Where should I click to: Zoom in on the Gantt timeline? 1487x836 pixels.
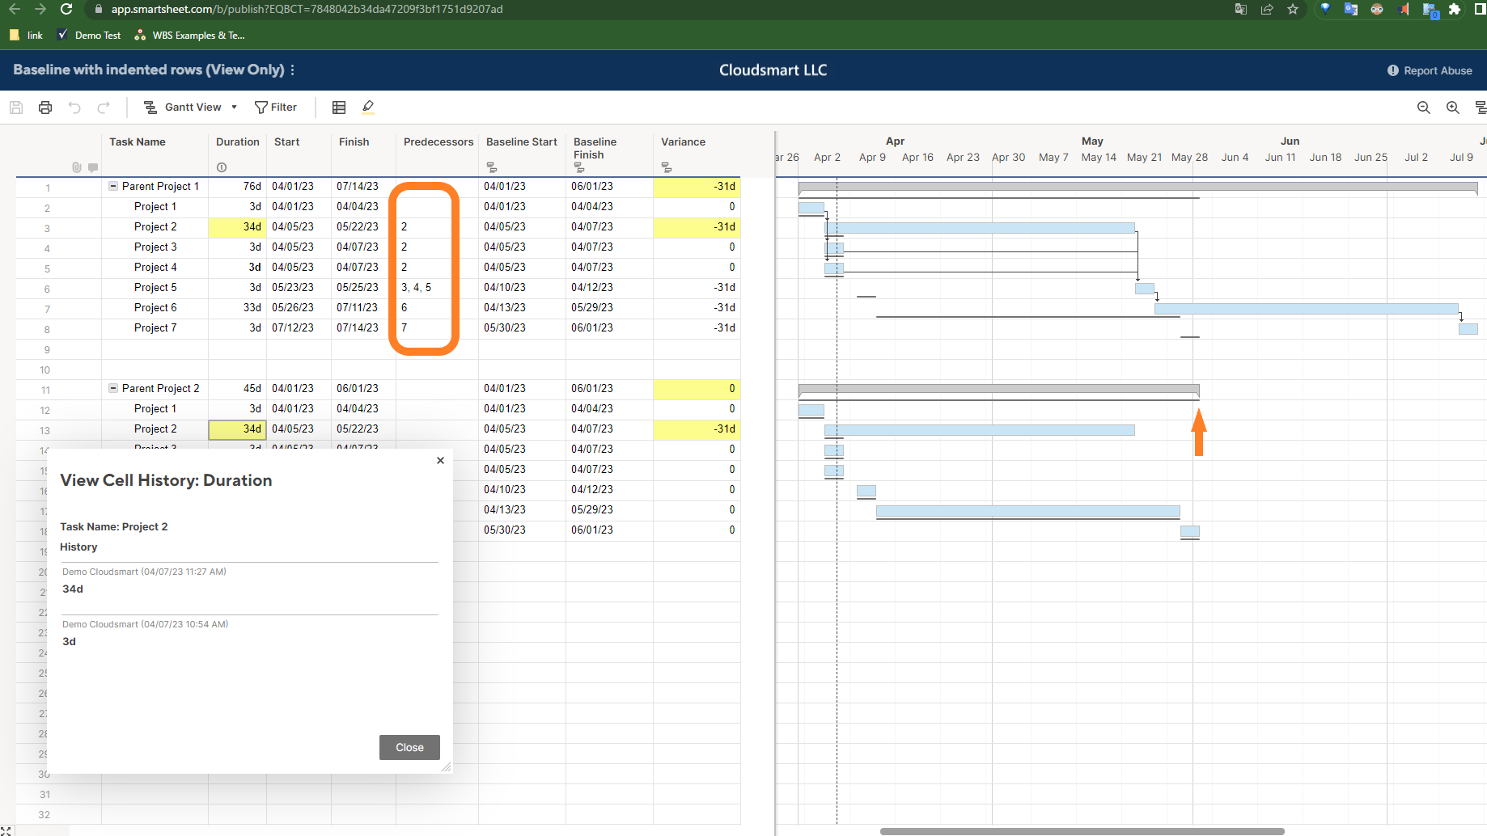click(x=1452, y=107)
